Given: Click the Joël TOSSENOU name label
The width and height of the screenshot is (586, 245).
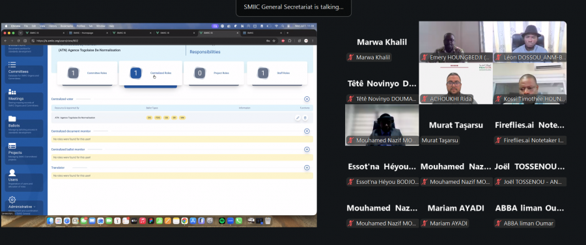Looking at the screenshot, I should 530,182.
